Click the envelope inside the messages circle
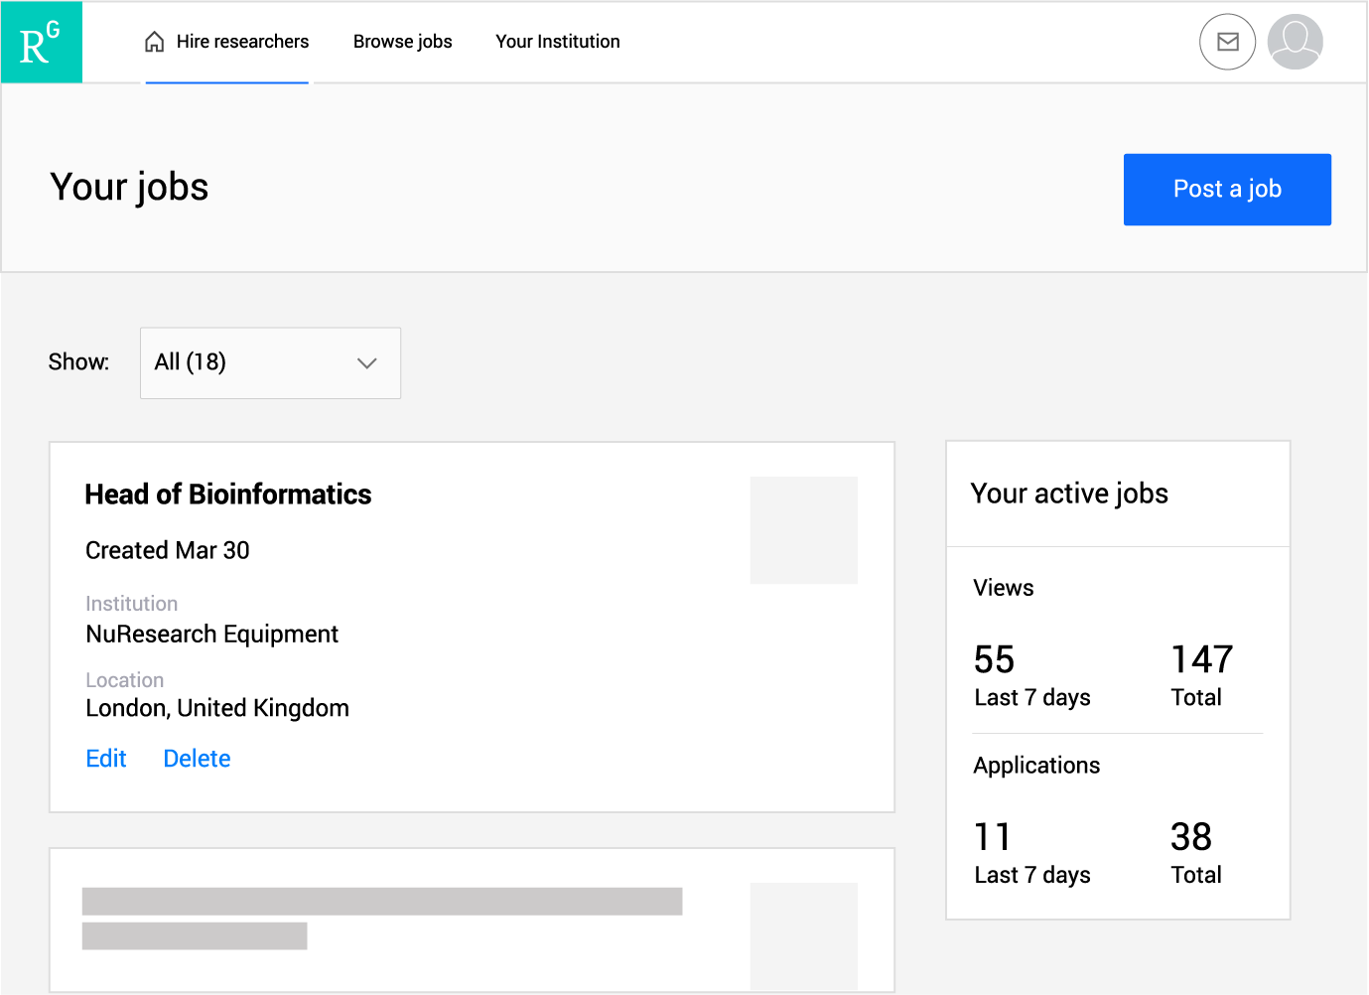 tap(1227, 42)
